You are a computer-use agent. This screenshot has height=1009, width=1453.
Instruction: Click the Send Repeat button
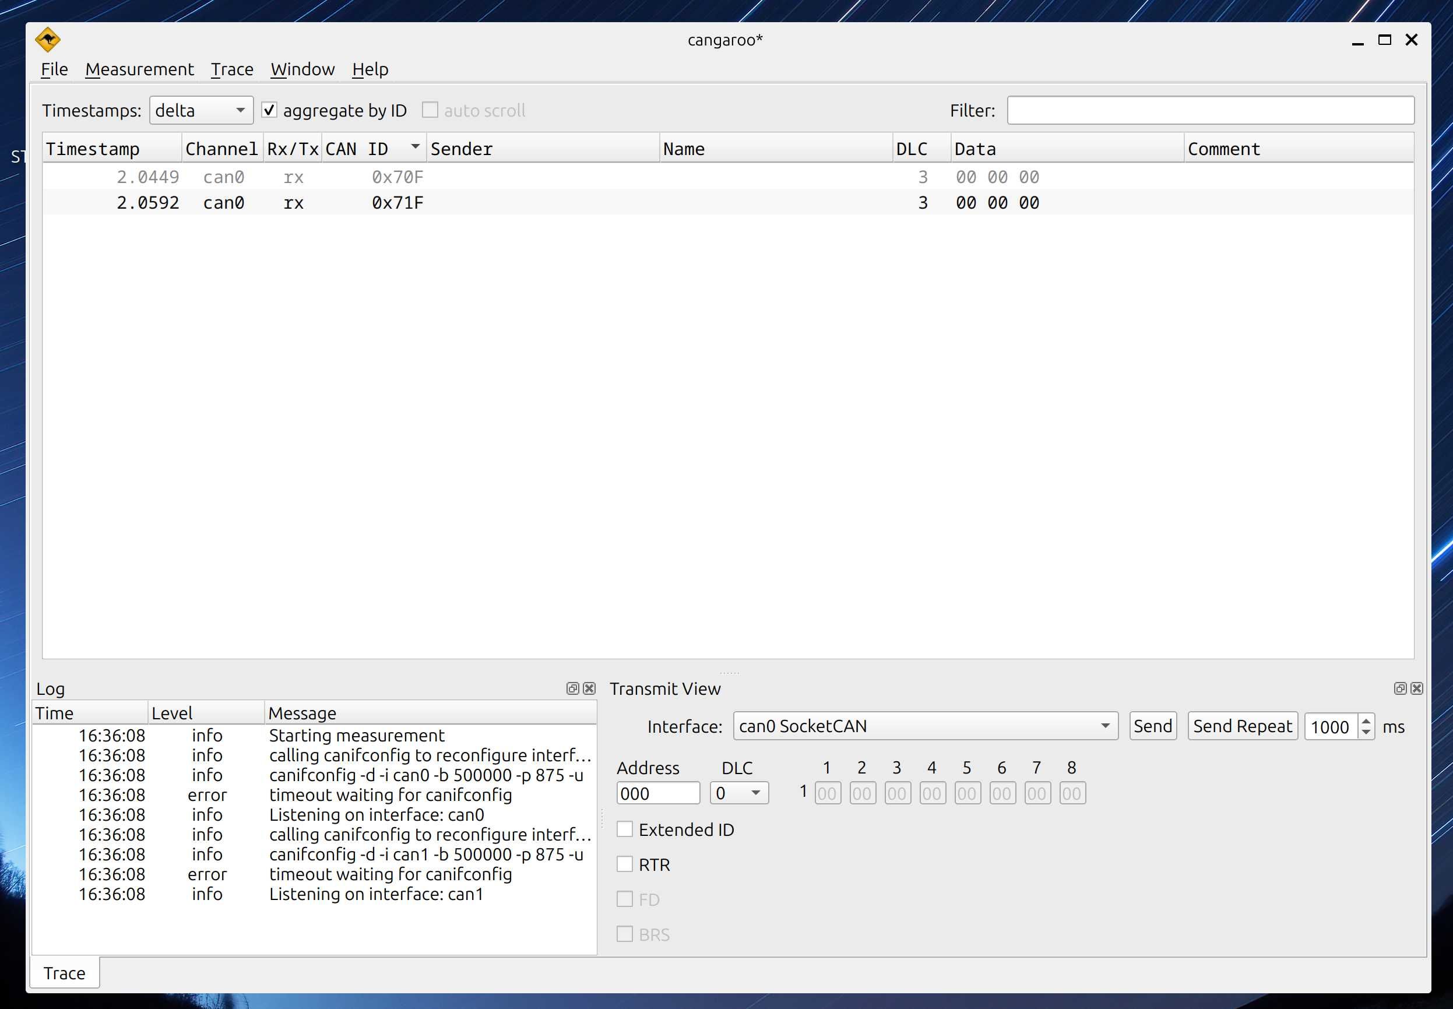click(x=1241, y=726)
